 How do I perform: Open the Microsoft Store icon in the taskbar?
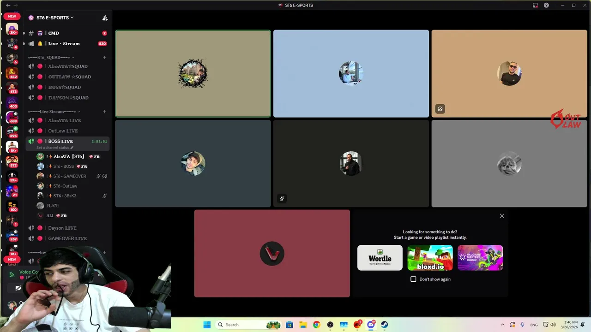289,325
